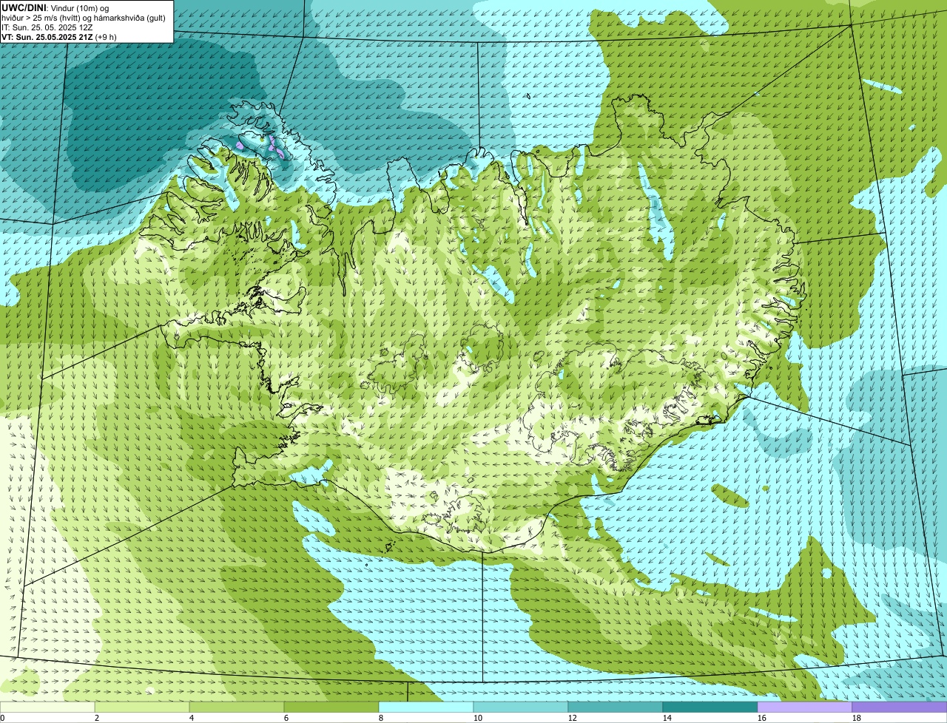947x723 pixels.
Task: Click the legend tick label "14"
Action: [x=667, y=718]
